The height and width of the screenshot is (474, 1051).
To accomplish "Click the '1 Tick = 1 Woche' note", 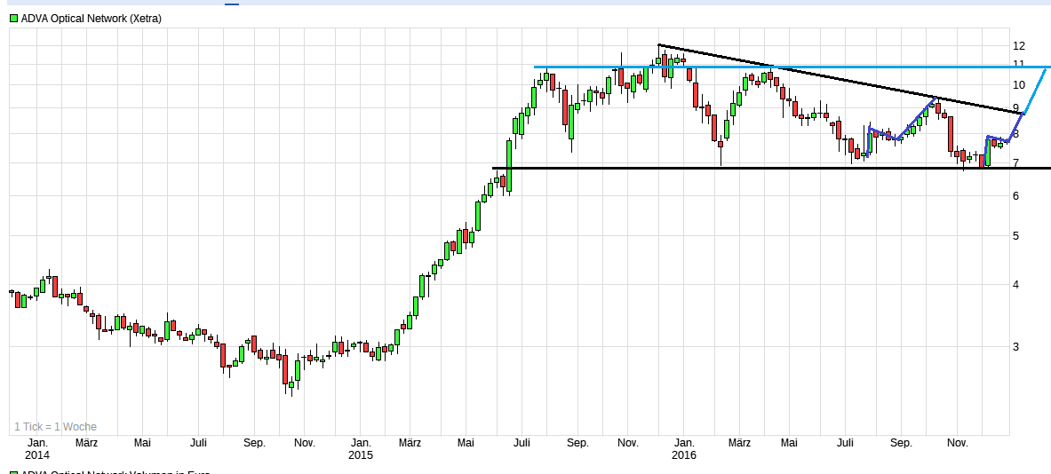I will (56, 426).
